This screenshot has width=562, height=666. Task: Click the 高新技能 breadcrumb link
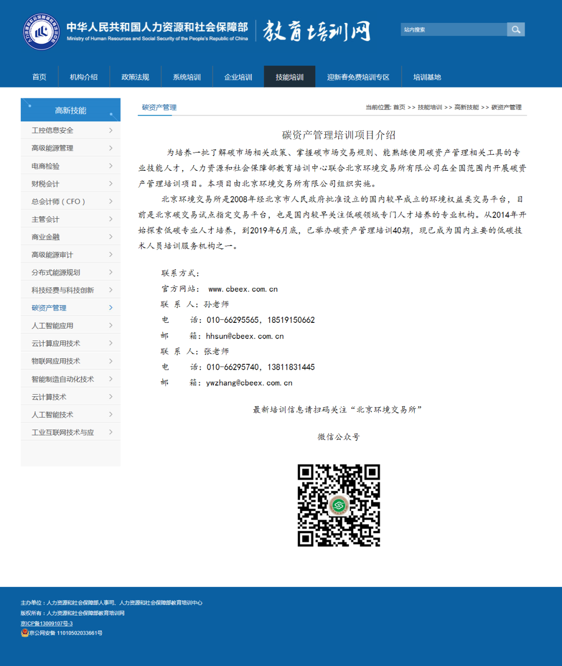click(467, 107)
